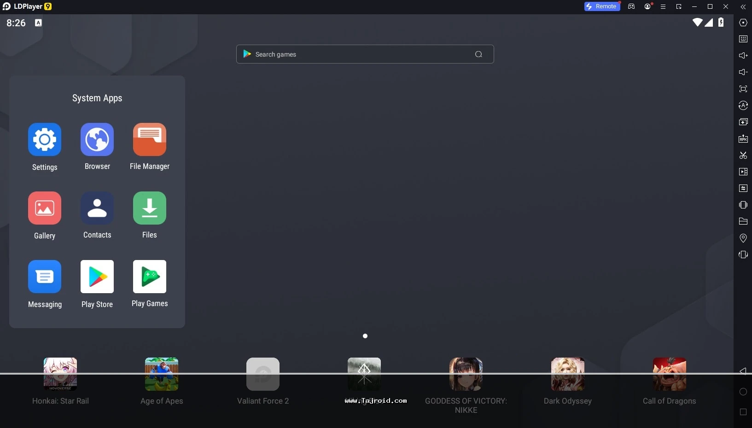Launch the Play Store app

pos(97,277)
